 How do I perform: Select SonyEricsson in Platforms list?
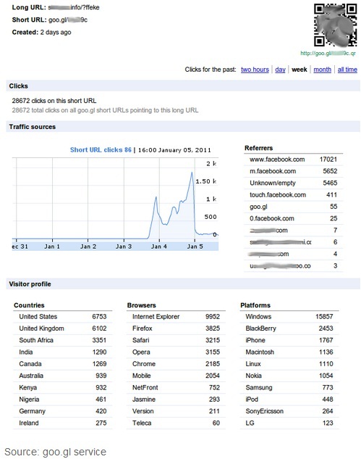point(289,411)
